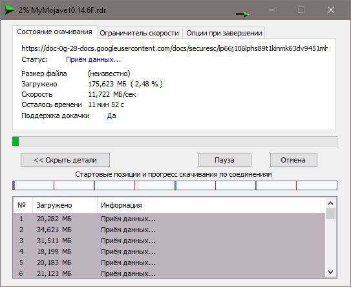351x287 pixels.
Task: Minimize the download window
Action: (272, 10)
